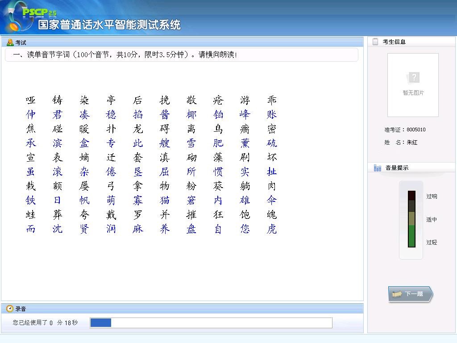Click the document icon beside 考生信息
Screen dimensions: 457x343
coord(375,42)
